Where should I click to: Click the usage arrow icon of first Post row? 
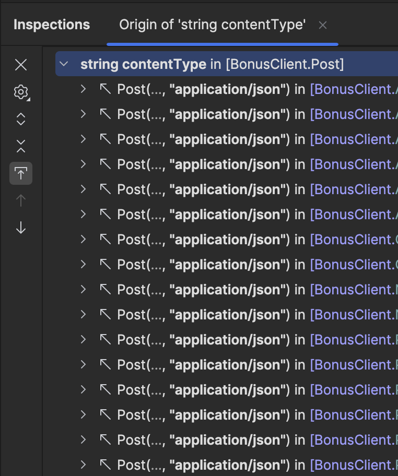tap(106, 89)
